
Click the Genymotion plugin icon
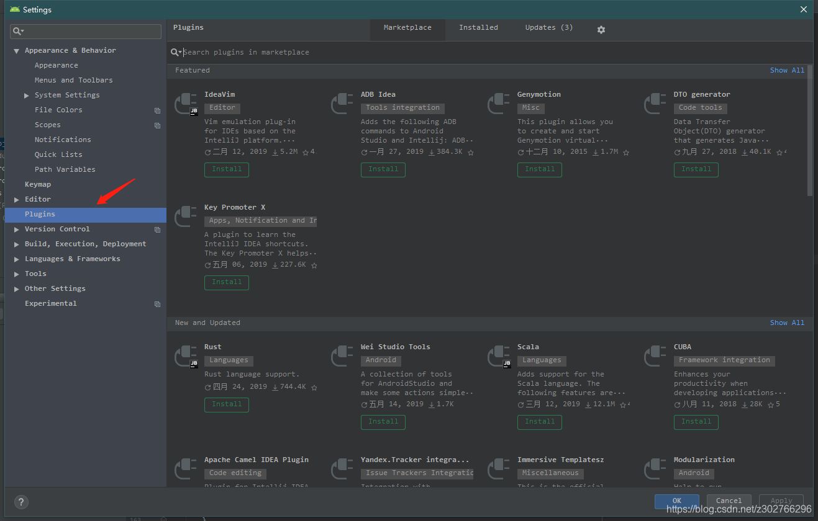(499, 104)
